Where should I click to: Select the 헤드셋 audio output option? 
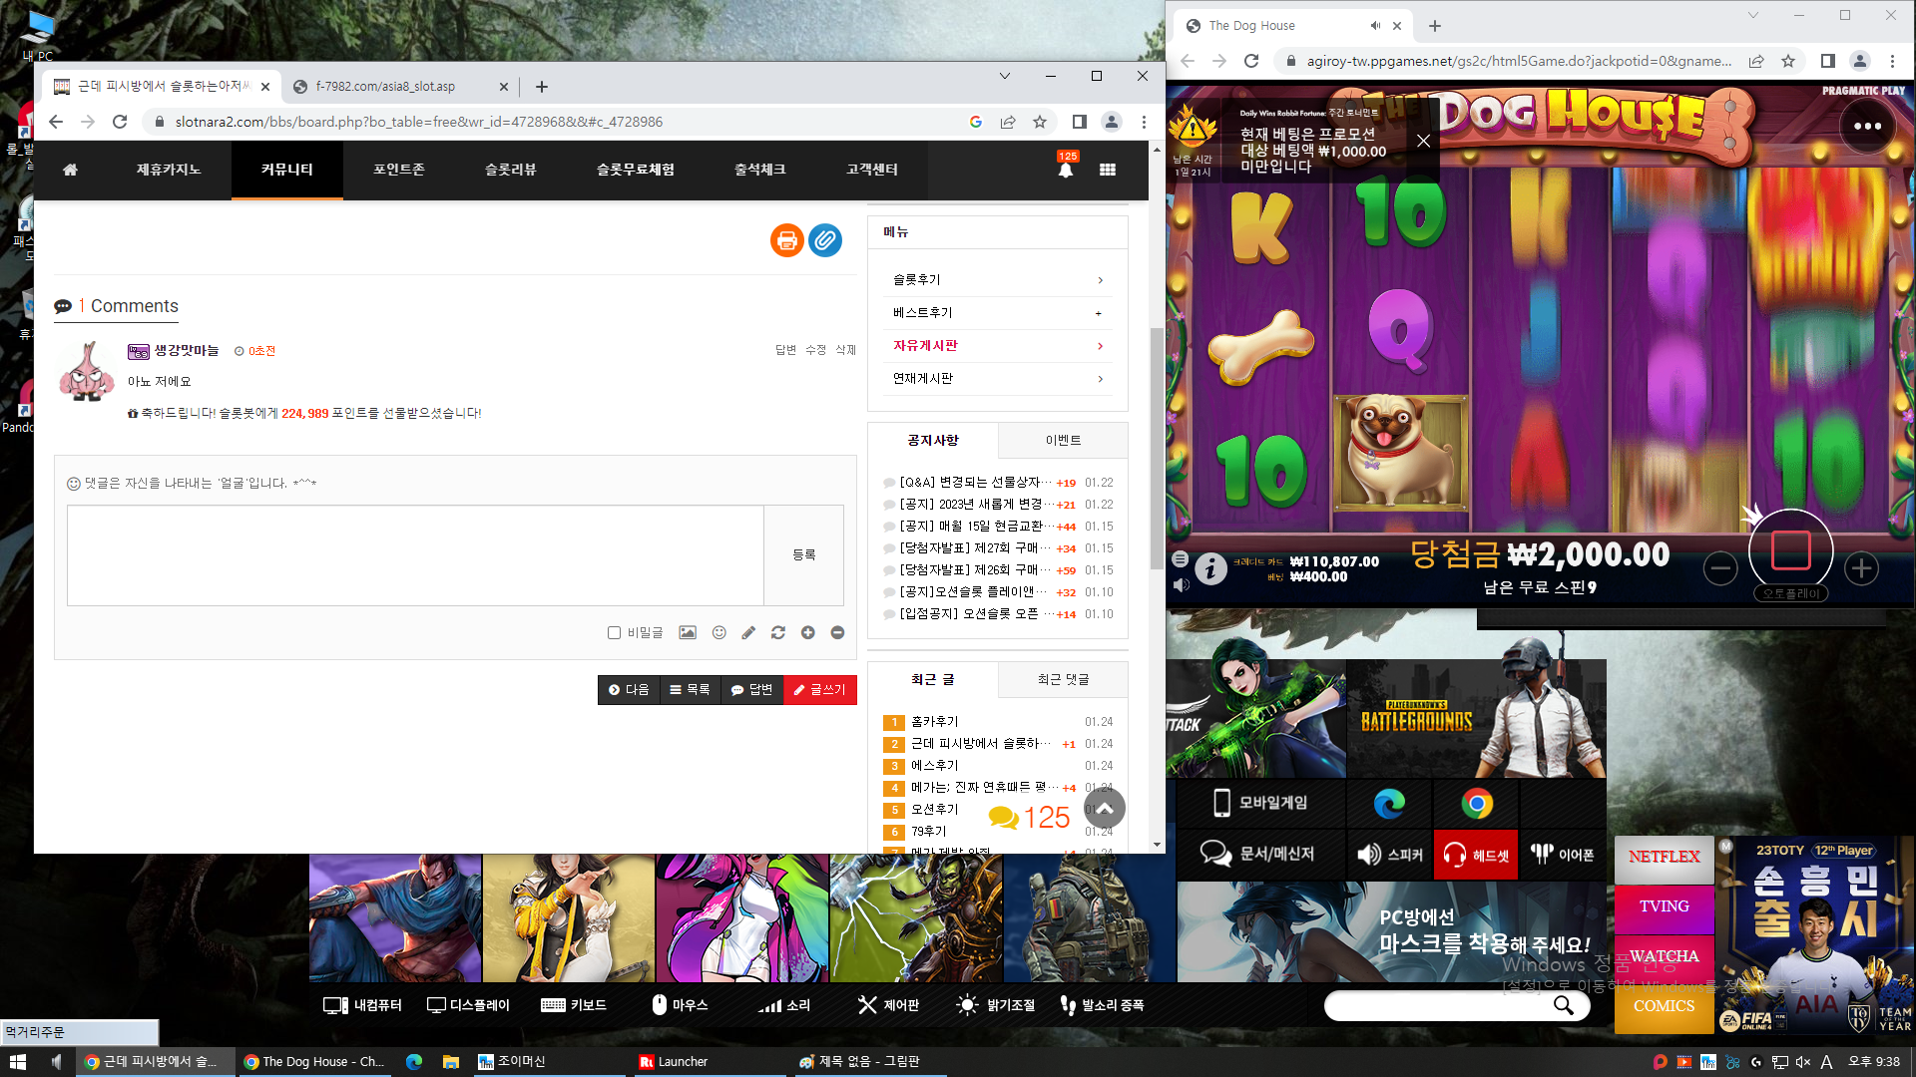point(1476,855)
